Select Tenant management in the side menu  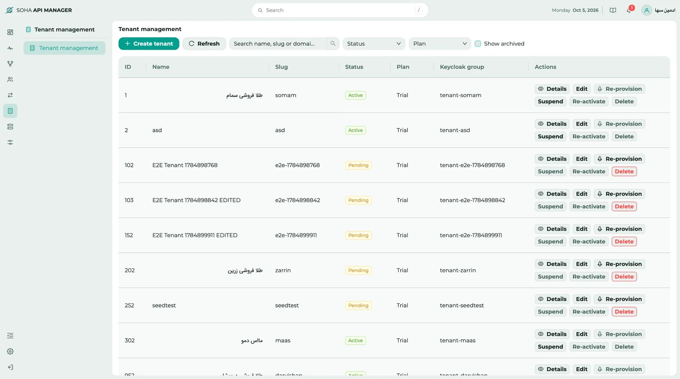click(x=64, y=48)
